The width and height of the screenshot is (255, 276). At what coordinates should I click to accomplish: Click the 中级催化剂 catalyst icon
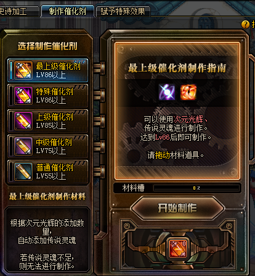(23, 146)
